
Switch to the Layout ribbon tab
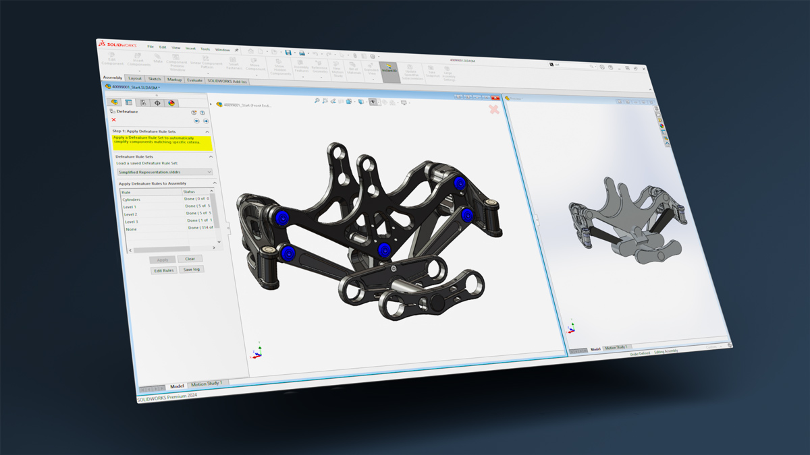135,78
